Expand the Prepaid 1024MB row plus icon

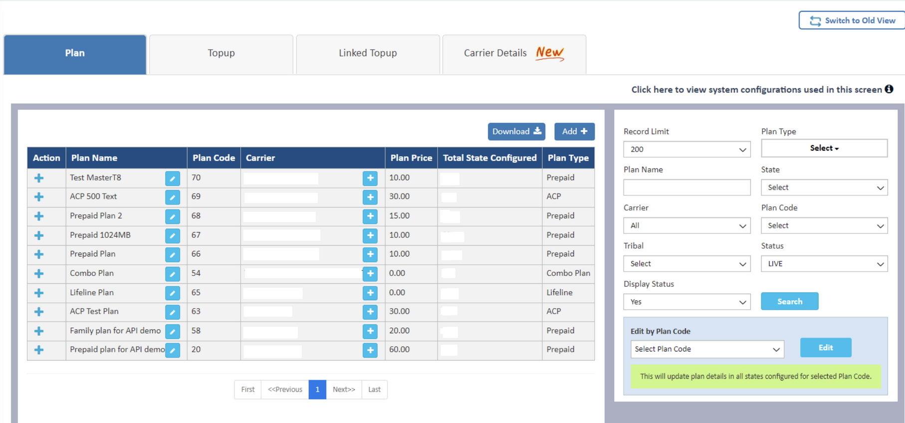tap(39, 235)
